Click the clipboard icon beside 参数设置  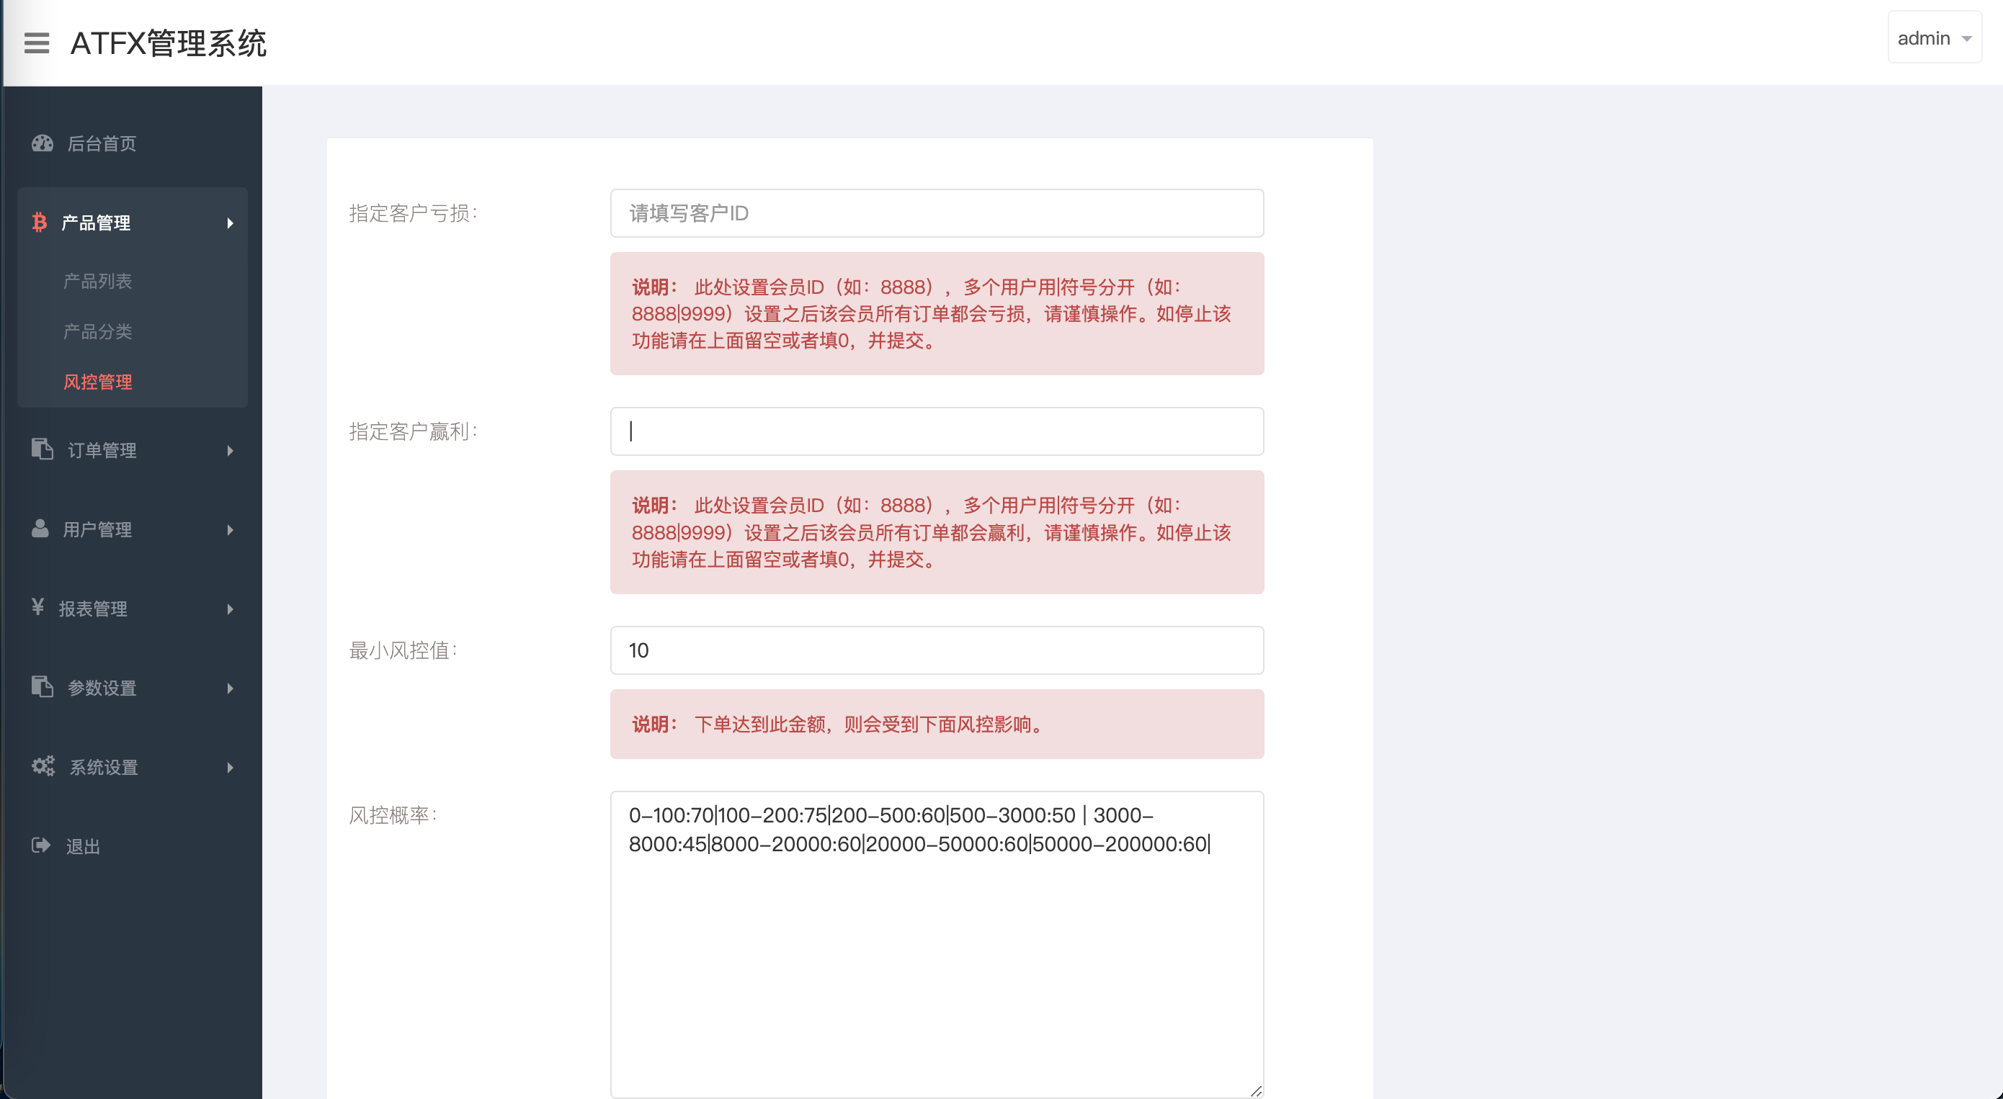pyautogui.click(x=42, y=687)
